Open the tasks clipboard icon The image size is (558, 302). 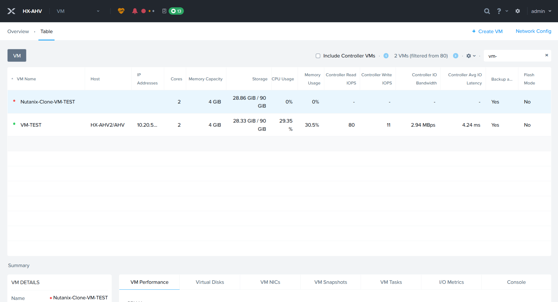[164, 11]
